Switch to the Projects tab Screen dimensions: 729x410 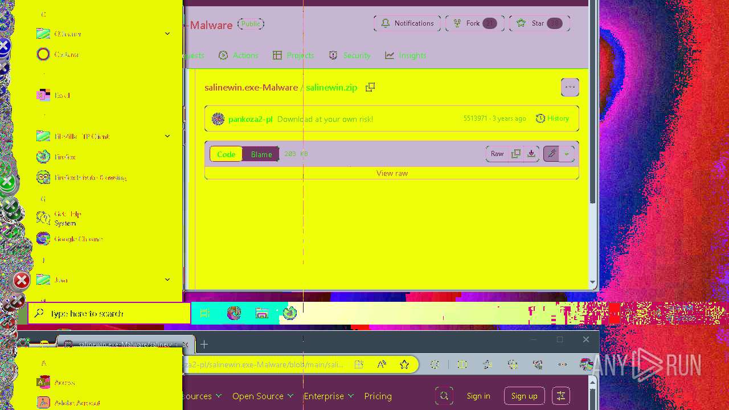coord(293,55)
